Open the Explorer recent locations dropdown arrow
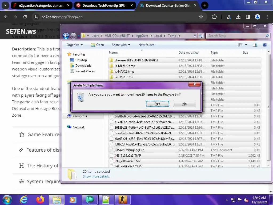 click(79, 36)
